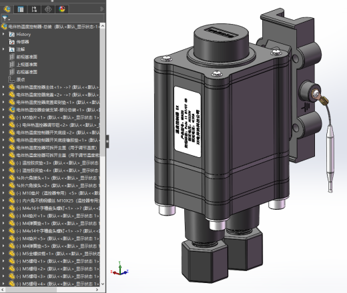
Task: Select the 前视基准面 plane item
Action: pyautogui.click(x=27, y=57)
